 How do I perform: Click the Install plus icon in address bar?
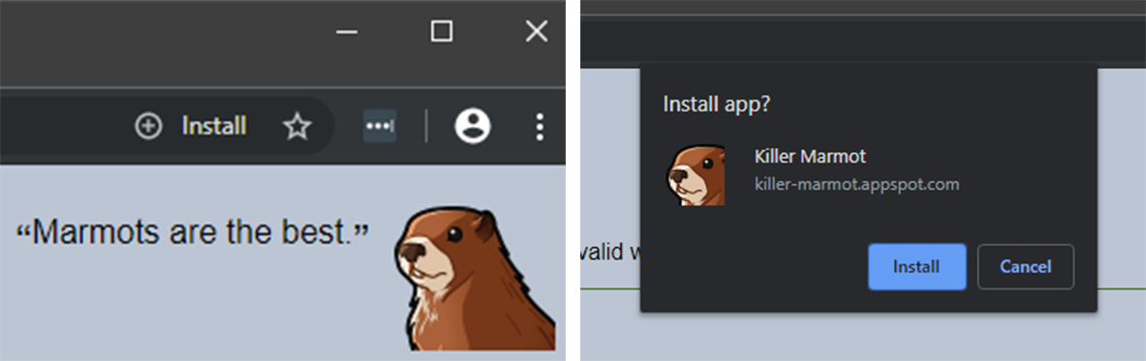tap(148, 127)
